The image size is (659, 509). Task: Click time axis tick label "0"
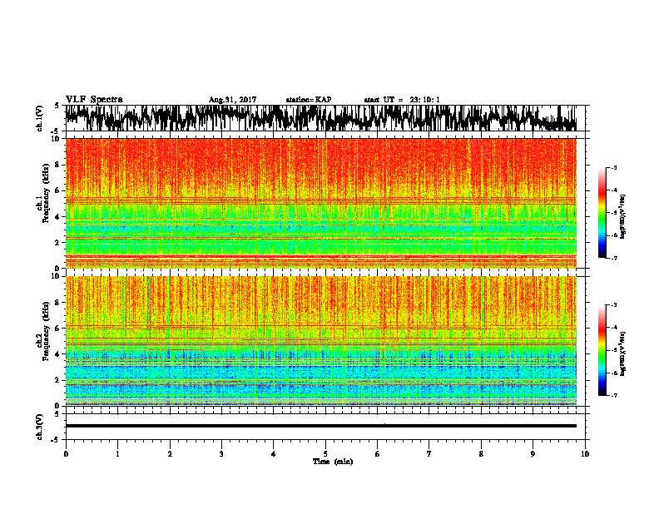point(66,454)
